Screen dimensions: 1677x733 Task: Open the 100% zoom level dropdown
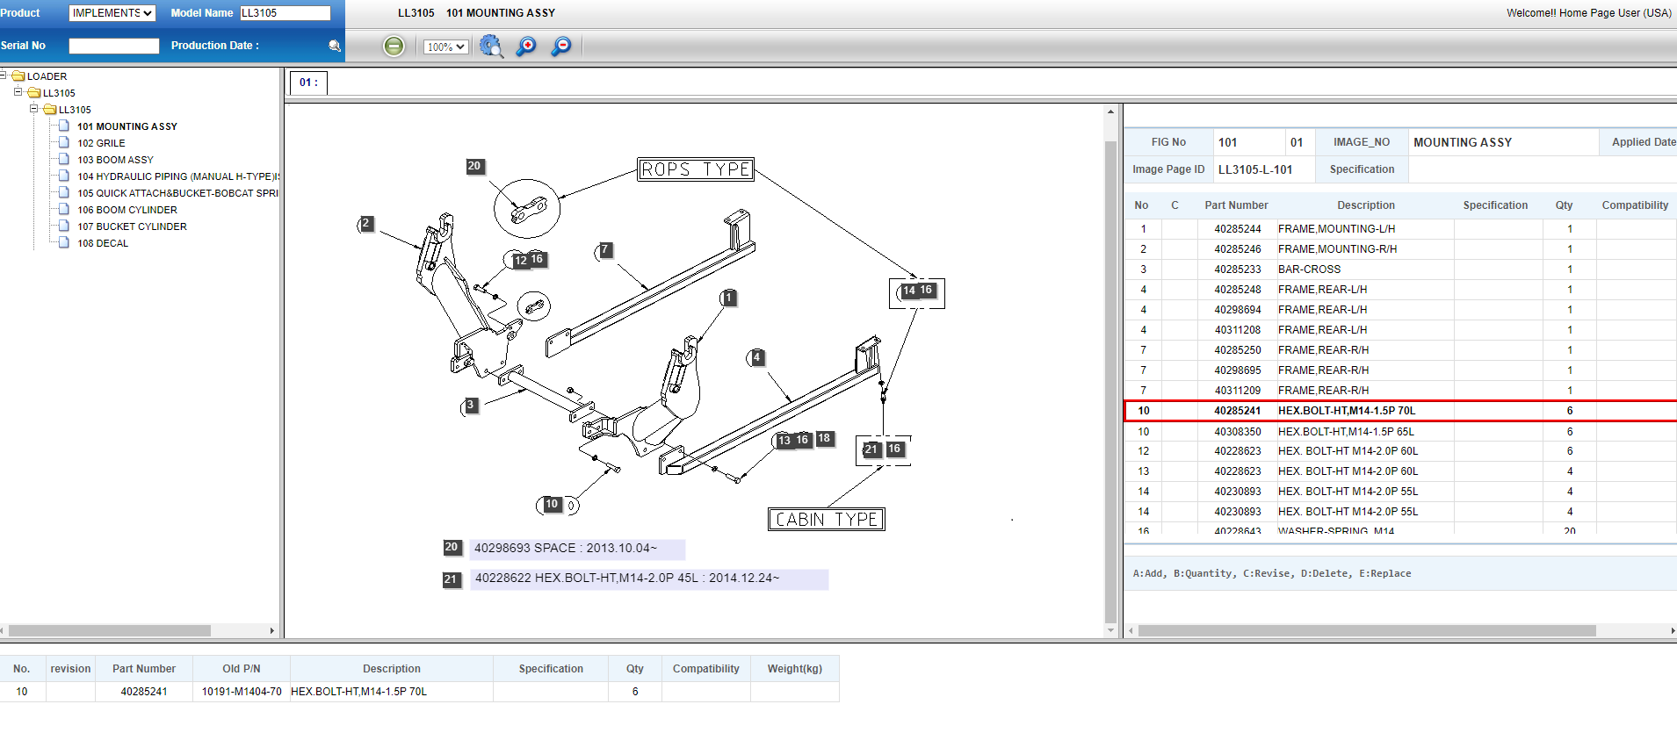coord(446,47)
